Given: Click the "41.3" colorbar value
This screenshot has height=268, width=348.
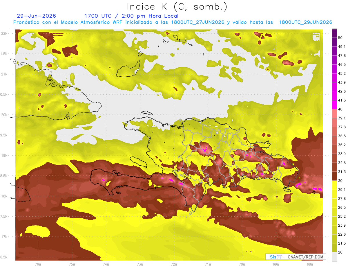Looking at the screenshot, I should click(x=342, y=100).
